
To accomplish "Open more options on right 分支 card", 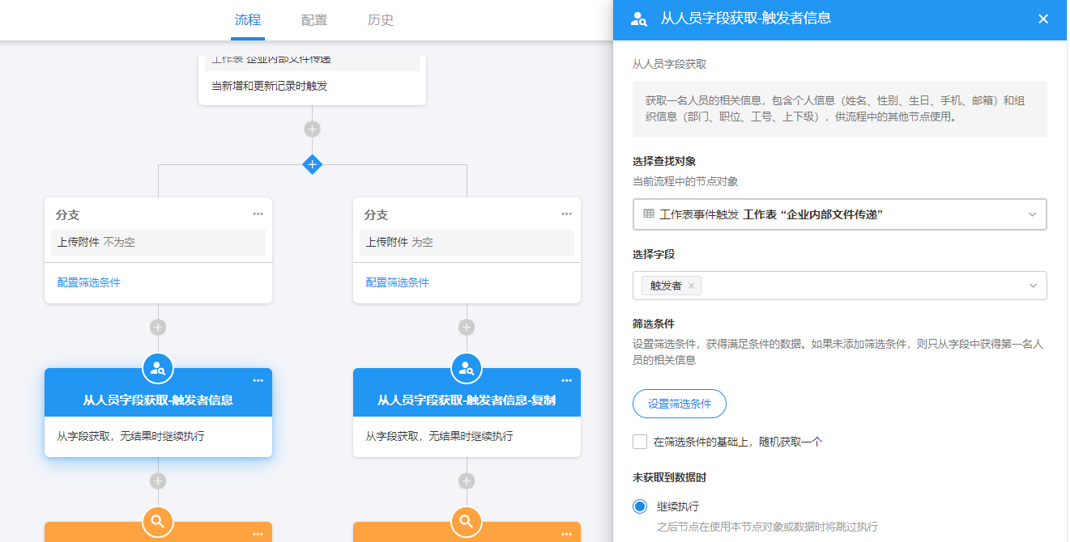I will click(x=566, y=214).
